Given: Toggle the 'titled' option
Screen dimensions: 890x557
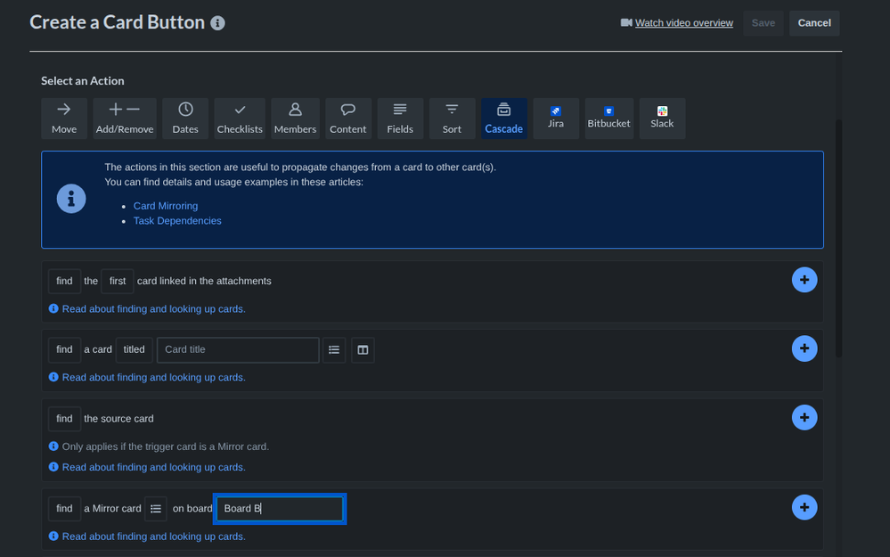Looking at the screenshot, I should click(134, 349).
